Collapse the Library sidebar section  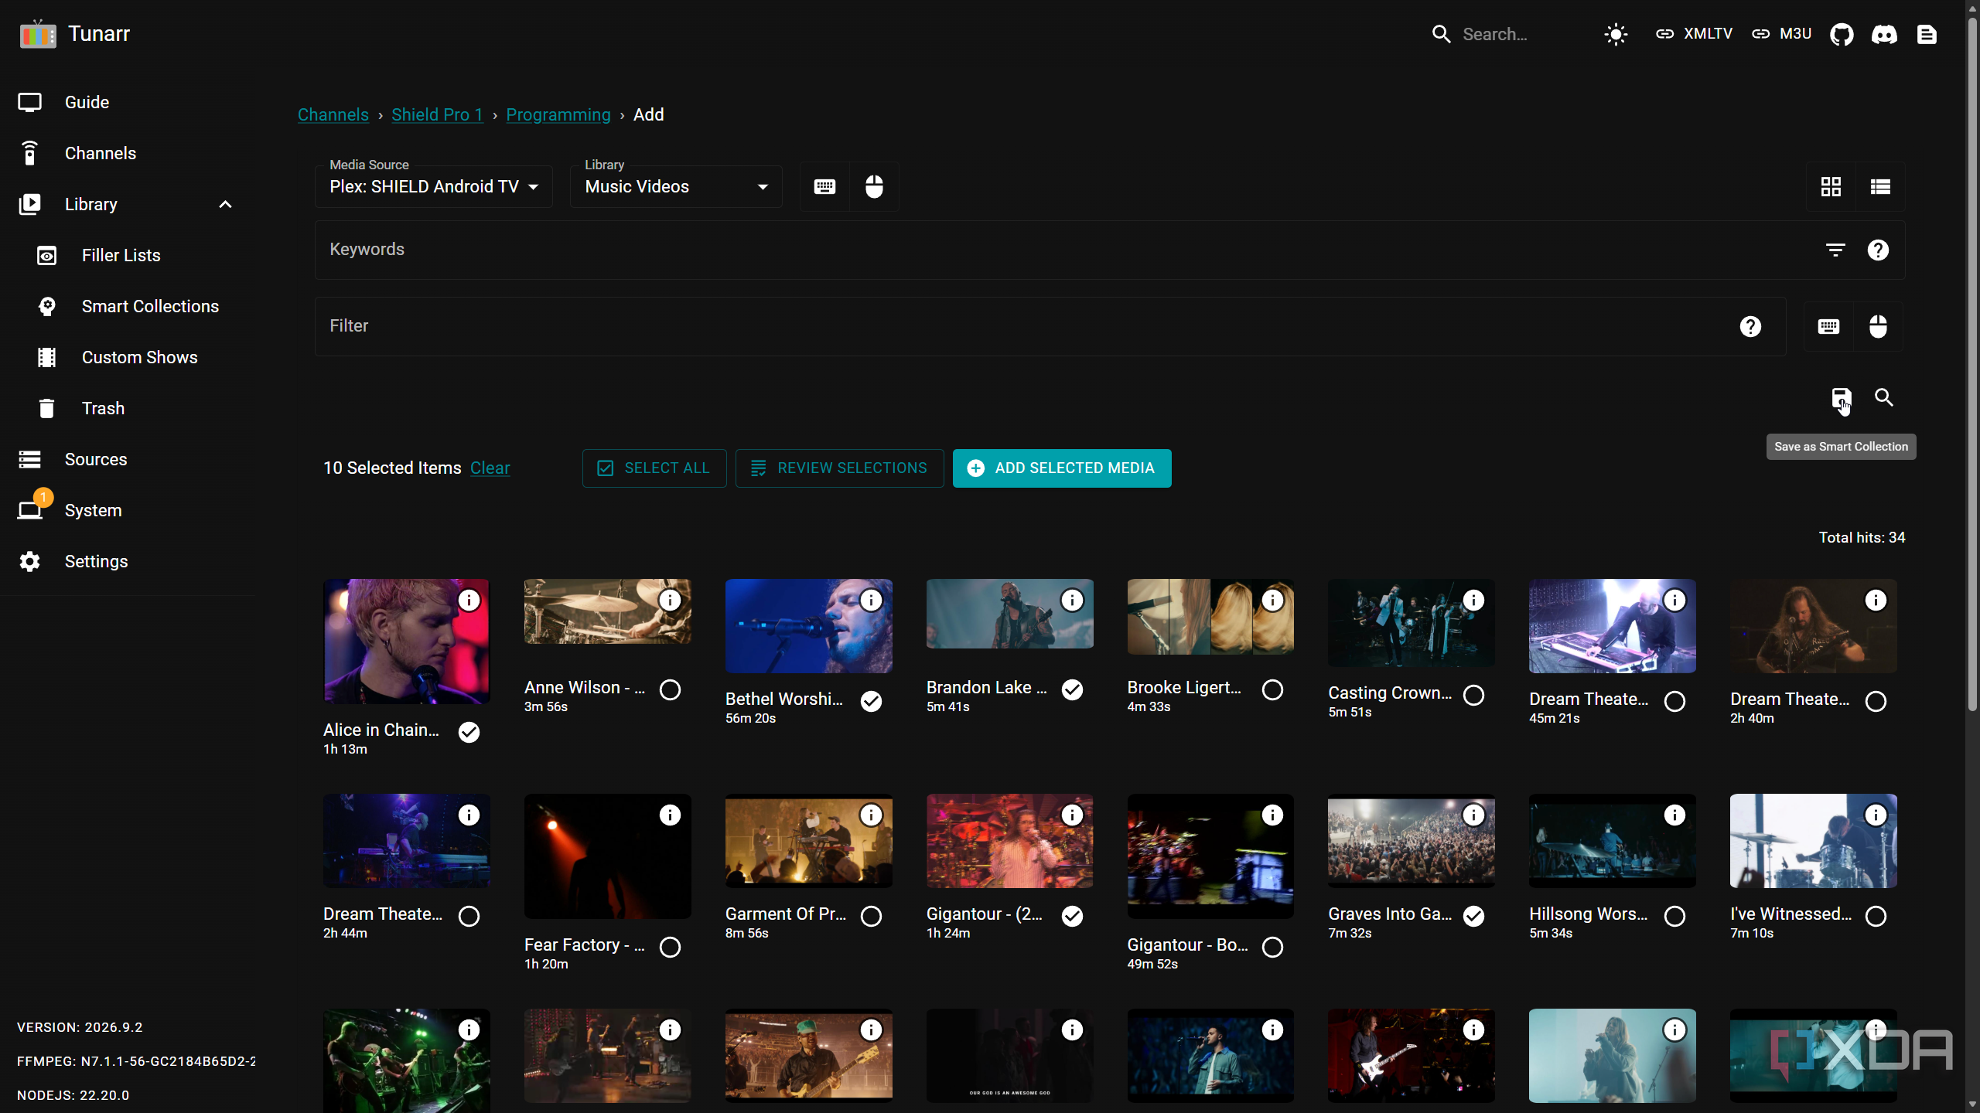[225, 204]
